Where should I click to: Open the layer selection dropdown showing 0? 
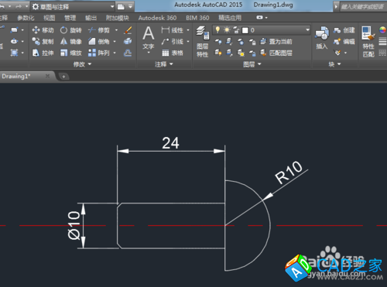262,30
